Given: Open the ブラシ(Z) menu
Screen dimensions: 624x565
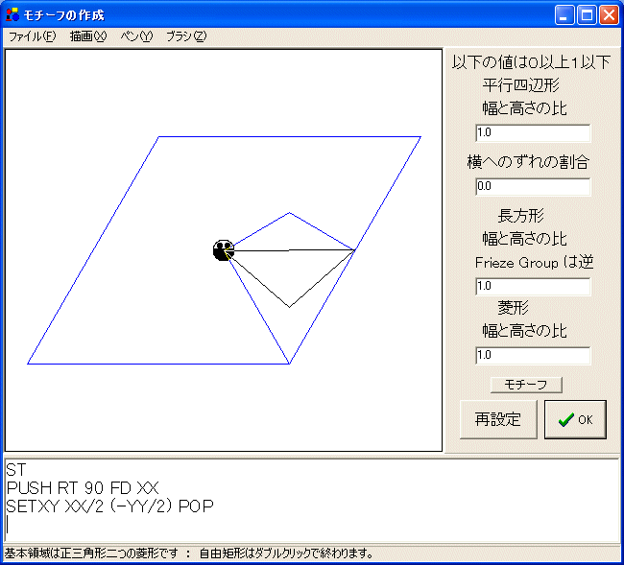Looking at the screenshot, I should (186, 36).
